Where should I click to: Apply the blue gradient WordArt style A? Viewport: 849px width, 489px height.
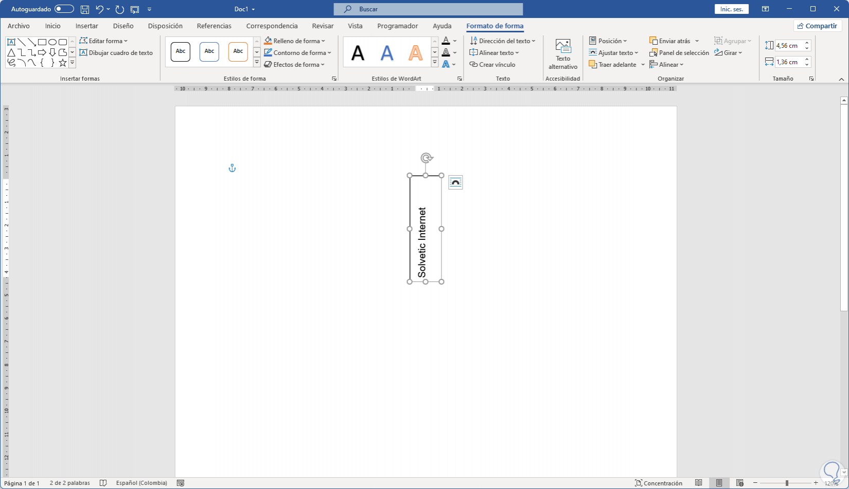pos(387,52)
